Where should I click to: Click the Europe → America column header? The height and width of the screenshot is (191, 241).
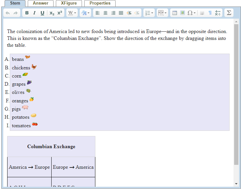(73, 167)
